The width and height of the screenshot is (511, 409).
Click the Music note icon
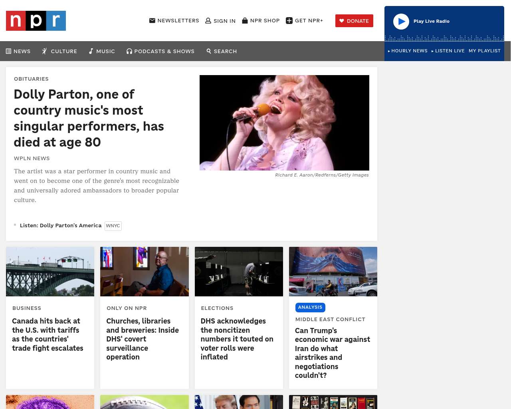91,51
